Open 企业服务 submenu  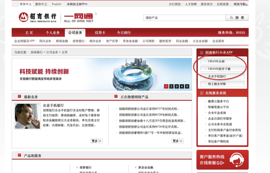[218, 41]
